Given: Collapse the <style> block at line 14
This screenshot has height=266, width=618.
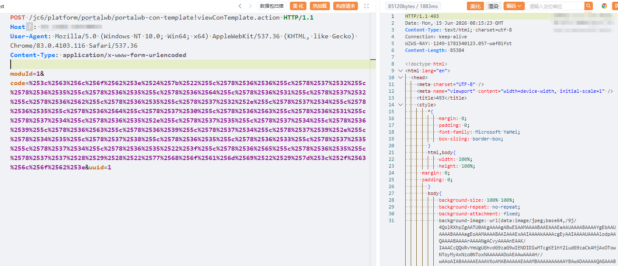Looking at the screenshot, I should [x=400, y=105].
